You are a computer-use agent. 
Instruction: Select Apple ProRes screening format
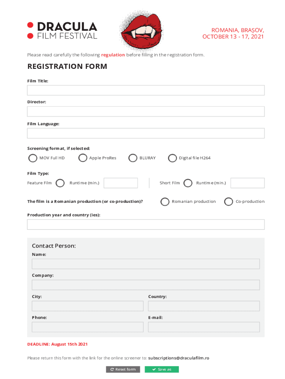click(x=83, y=158)
